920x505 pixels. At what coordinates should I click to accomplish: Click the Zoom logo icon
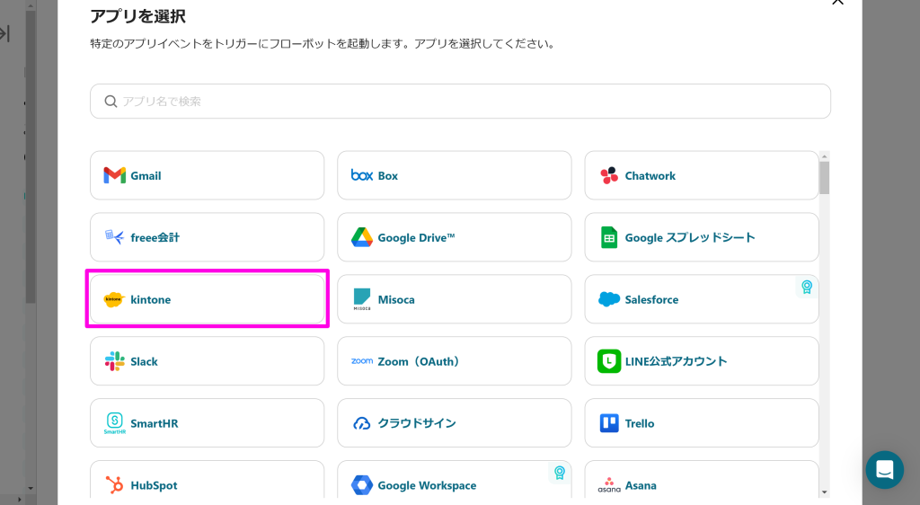coord(362,361)
